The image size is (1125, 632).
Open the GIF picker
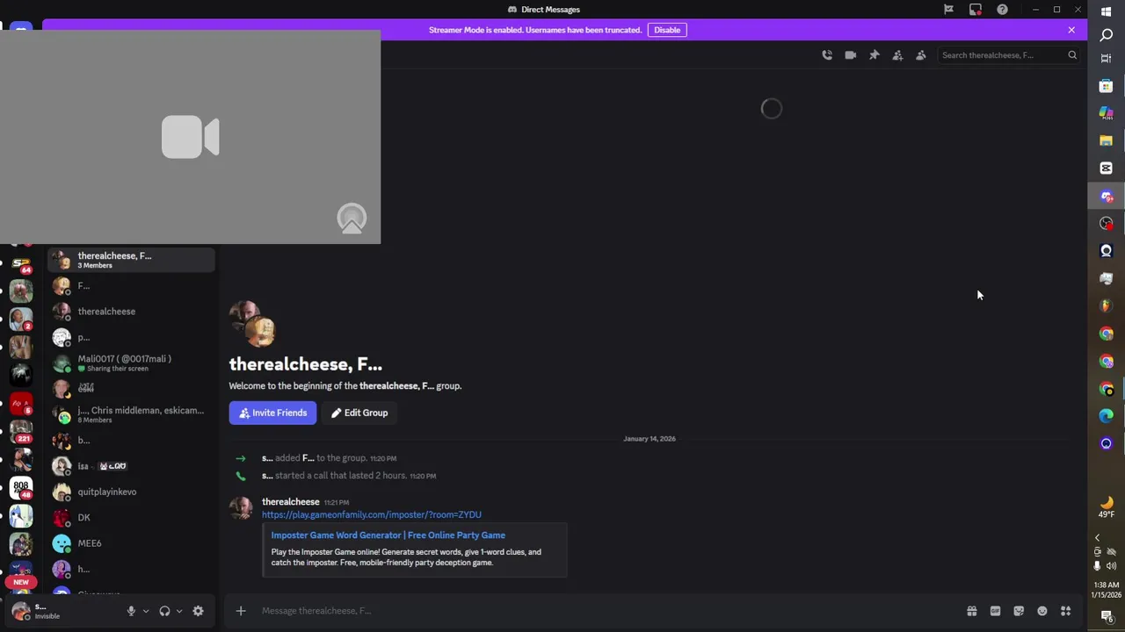[995, 611]
